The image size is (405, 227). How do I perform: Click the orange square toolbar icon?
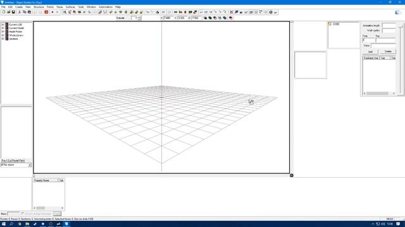46,12
